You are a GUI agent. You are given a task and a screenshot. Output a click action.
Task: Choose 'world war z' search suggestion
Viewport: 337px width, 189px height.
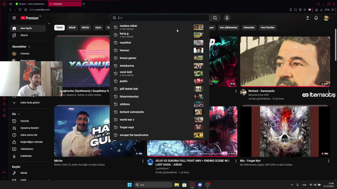pyautogui.click(x=159, y=120)
